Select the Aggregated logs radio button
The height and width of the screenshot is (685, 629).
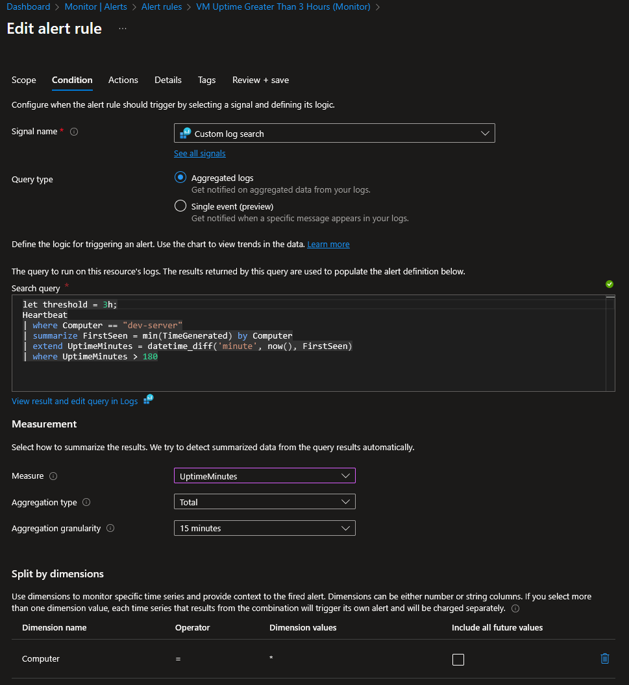click(x=180, y=177)
